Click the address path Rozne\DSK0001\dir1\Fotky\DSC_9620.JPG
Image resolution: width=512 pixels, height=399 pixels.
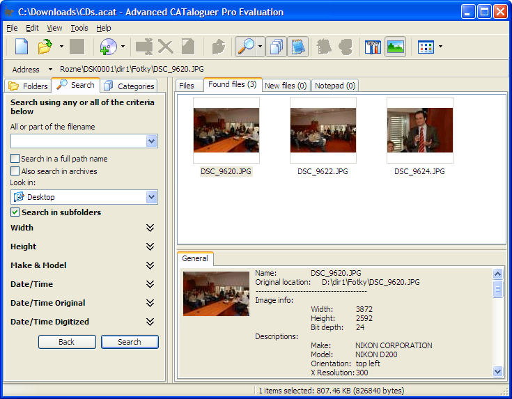[132, 69]
